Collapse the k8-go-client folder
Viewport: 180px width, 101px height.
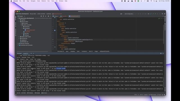19,22
